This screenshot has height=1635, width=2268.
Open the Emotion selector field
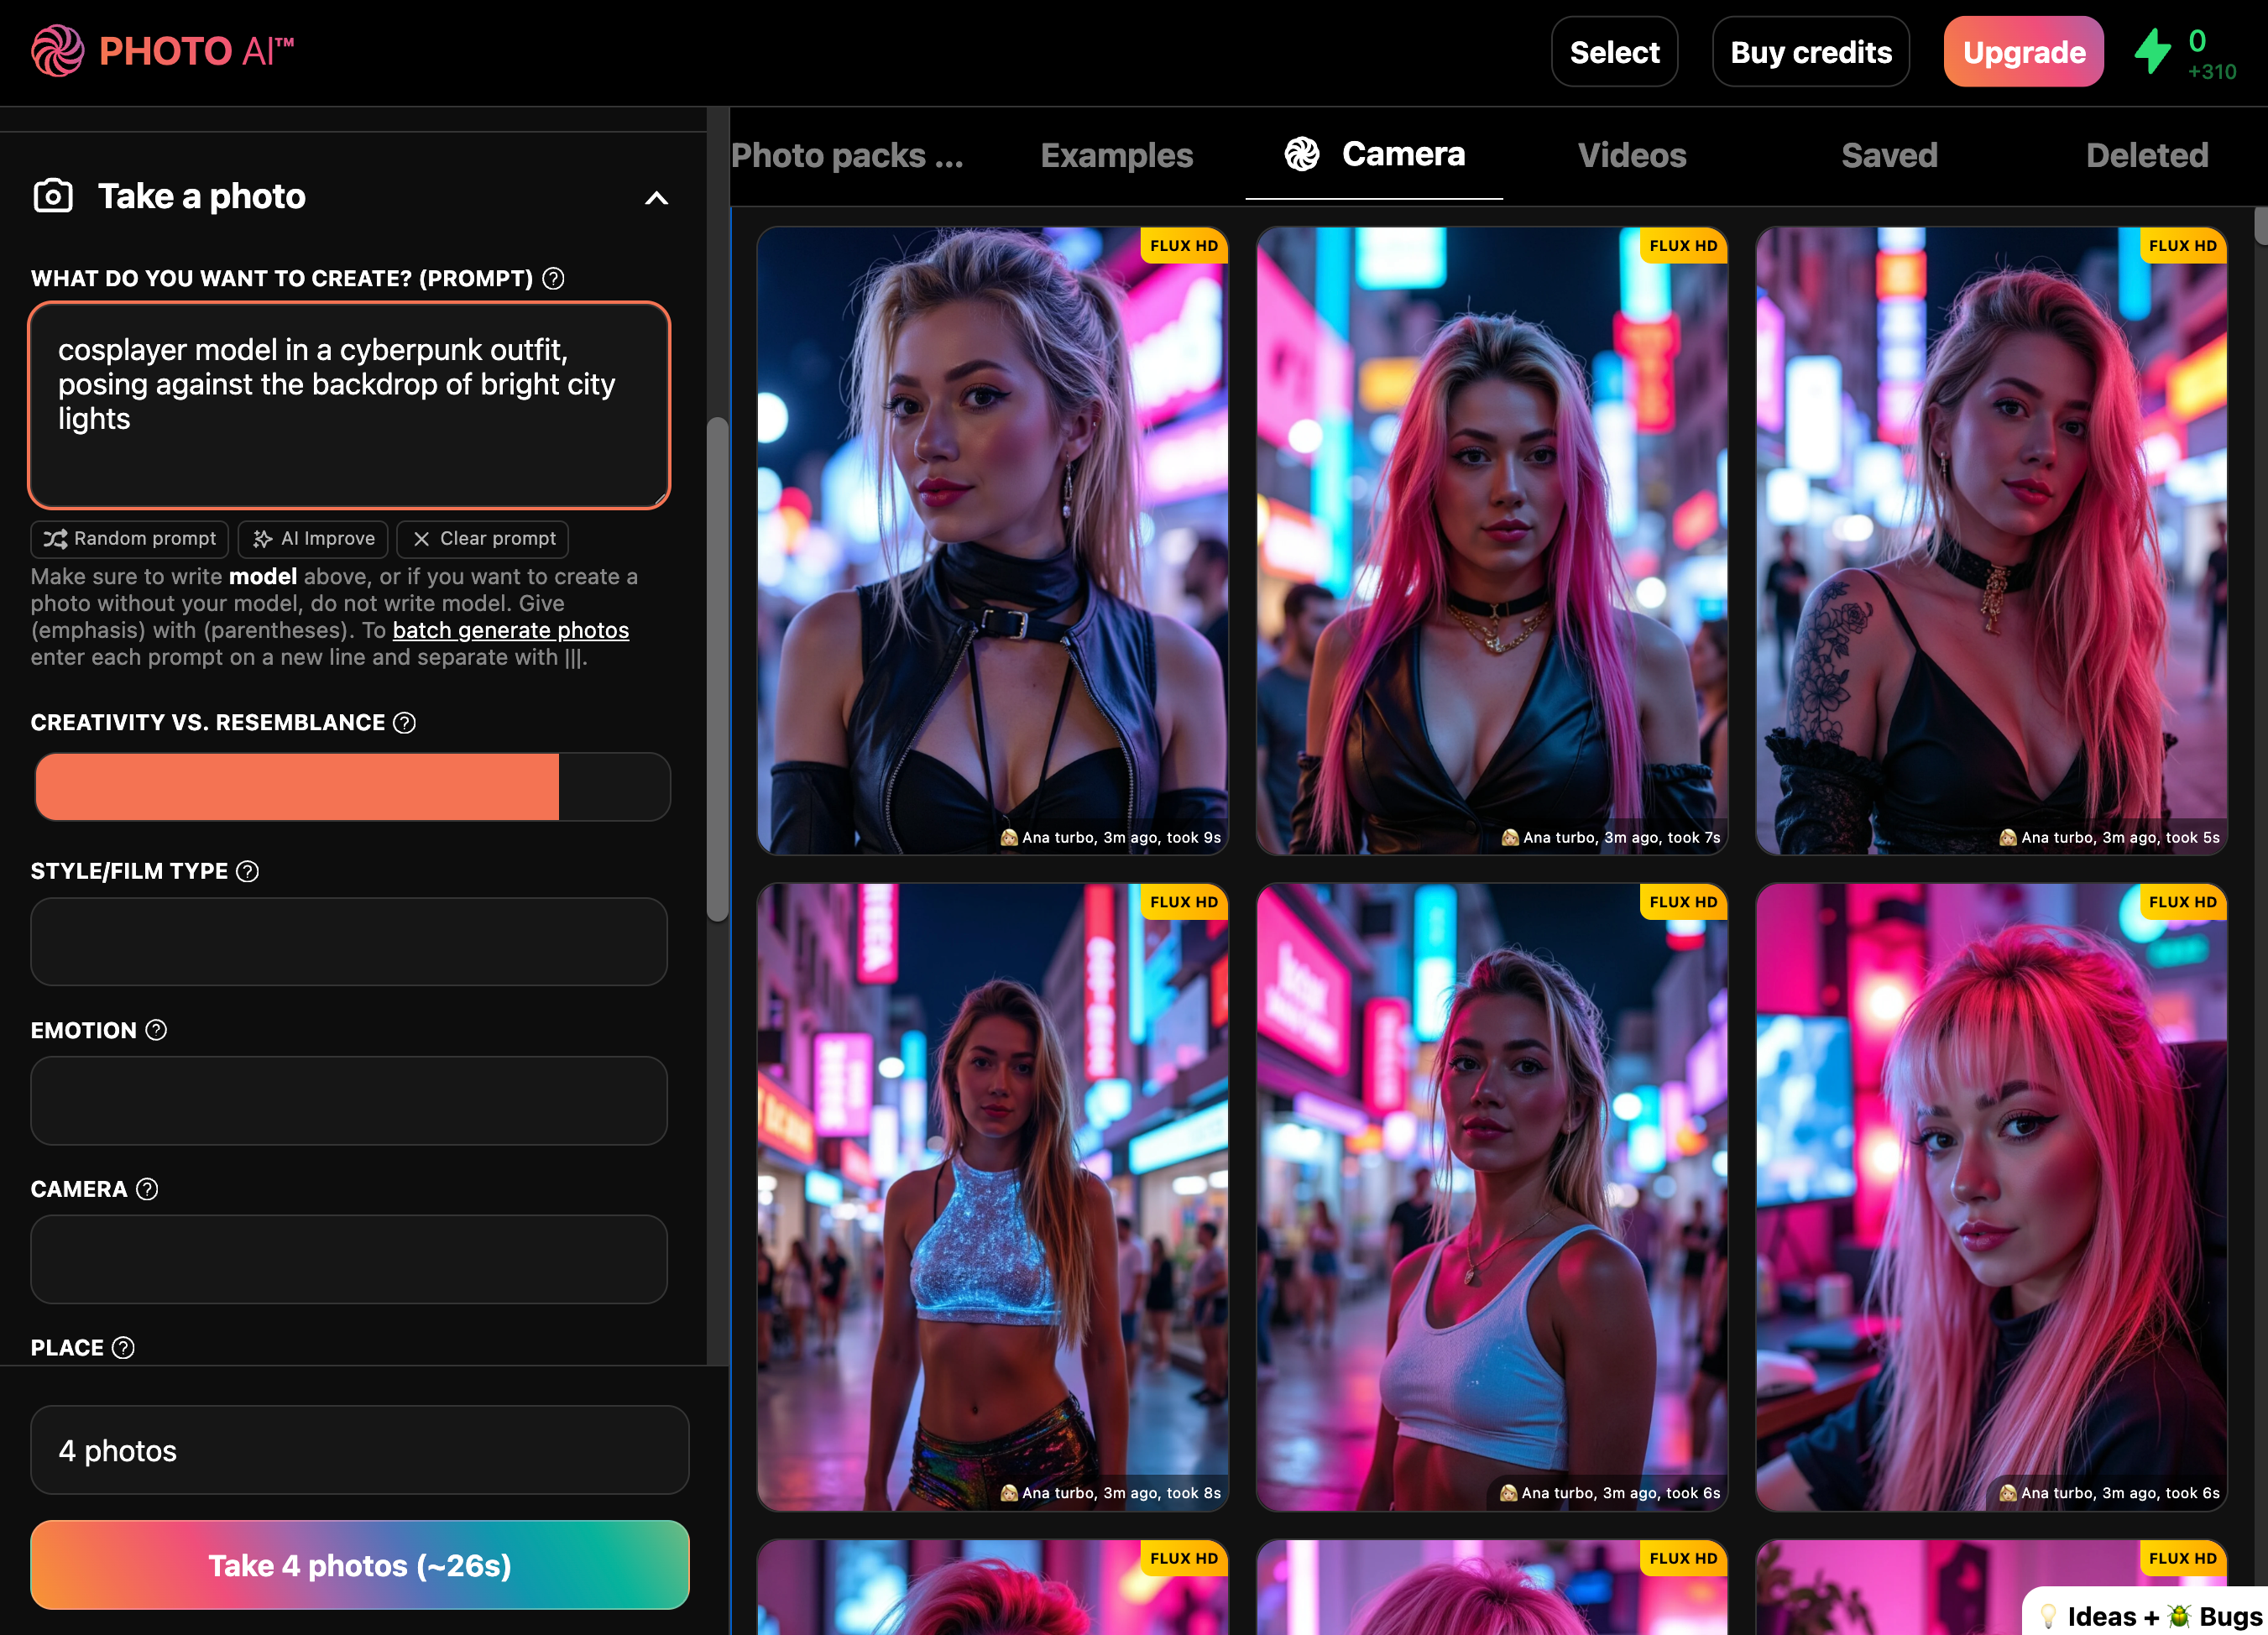[x=349, y=1101]
